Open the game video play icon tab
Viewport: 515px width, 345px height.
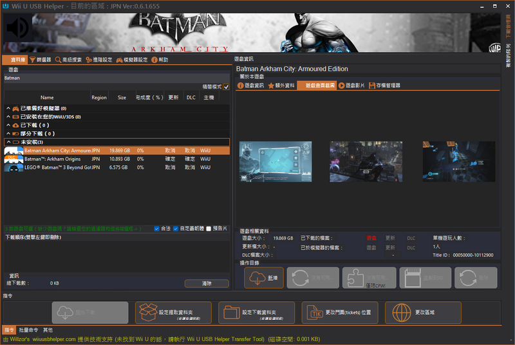(342, 85)
